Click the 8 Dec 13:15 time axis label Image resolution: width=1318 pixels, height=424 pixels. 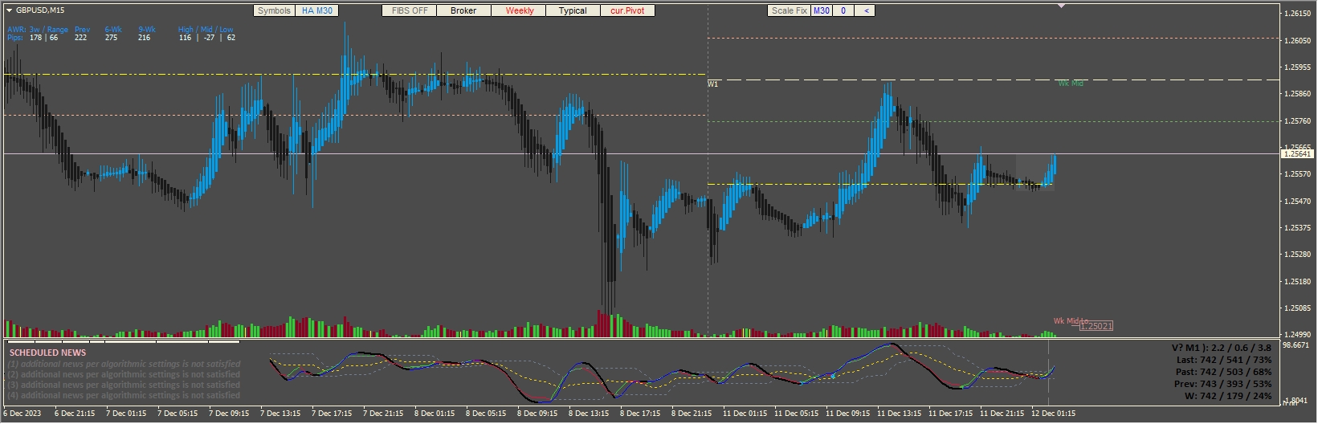pyautogui.click(x=590, y=414)
